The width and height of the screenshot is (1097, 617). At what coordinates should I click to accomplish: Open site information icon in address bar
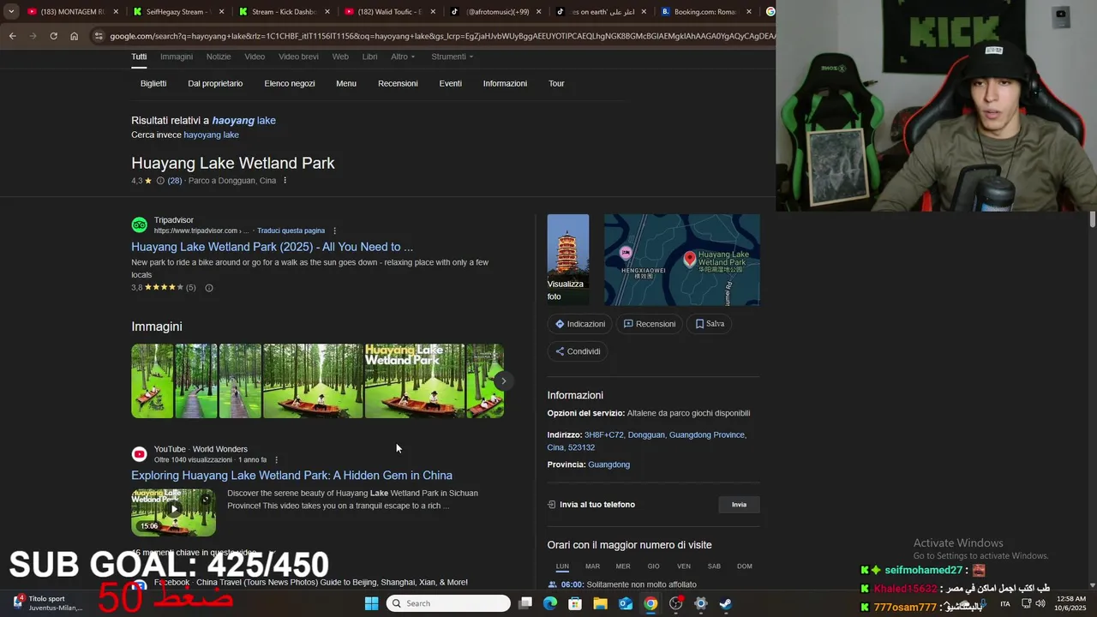[x=99, y=36]
